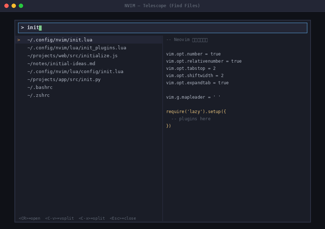Click preview line 'vim.opt.shiftwidth = 2'

pos(195,76)
